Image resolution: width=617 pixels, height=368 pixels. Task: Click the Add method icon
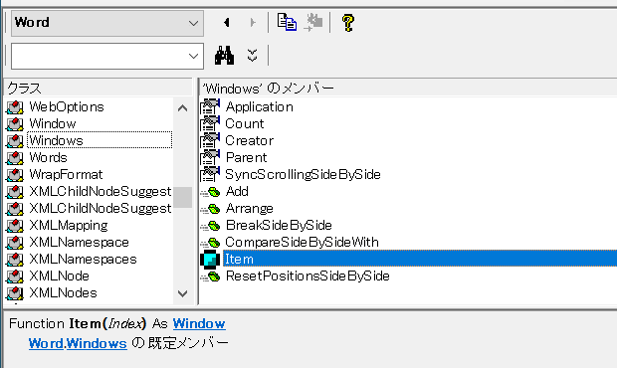pyautogui.click(x=210, y=192)
